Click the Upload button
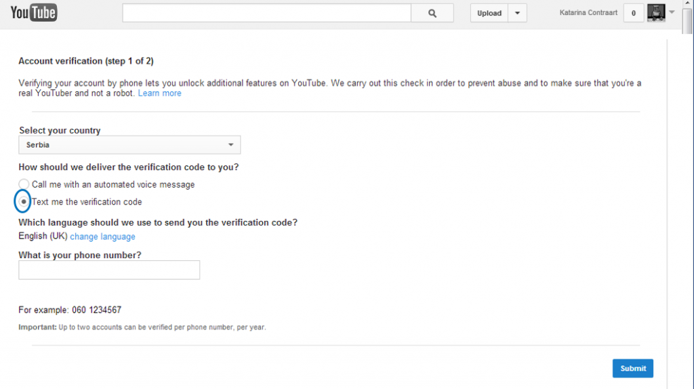Image resolution: width=694 pixels, height=389 pixels. coord(489,14)
